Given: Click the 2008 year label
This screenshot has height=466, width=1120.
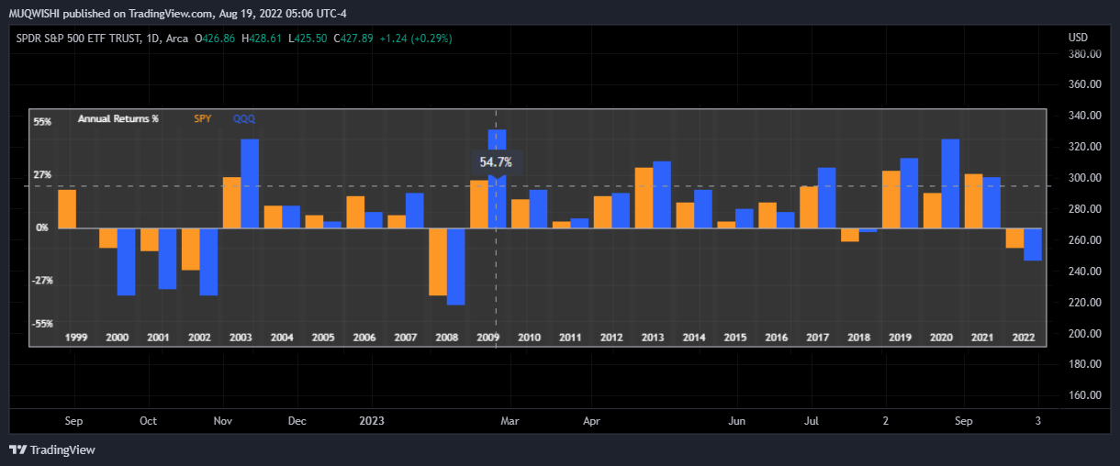Looking at the screenshot, I should [447, 338].
